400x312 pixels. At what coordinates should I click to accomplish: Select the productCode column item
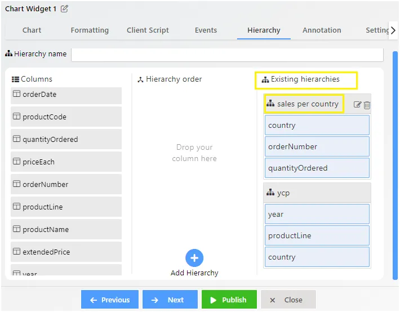click(x=66, y=117)
